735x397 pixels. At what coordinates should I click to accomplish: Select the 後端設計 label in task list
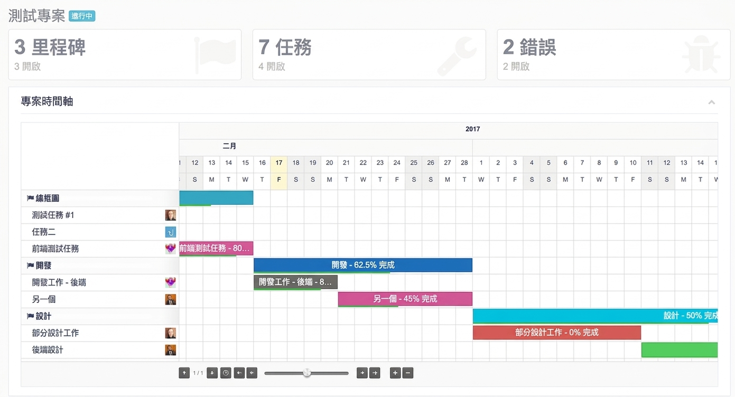coord(48,350)
